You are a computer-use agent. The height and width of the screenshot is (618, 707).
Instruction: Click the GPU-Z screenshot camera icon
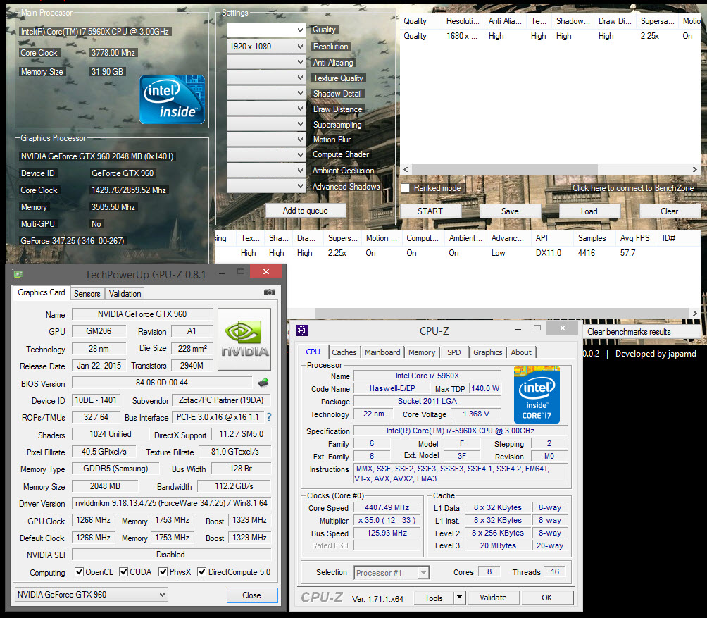tap(269, 292)
